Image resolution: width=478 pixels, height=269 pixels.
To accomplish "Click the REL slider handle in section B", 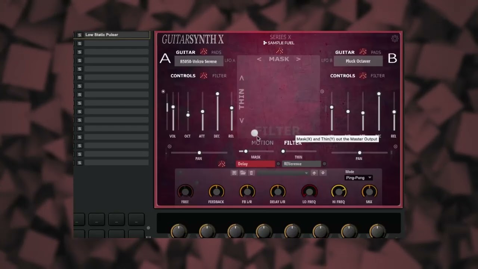I will click(394, 112).
